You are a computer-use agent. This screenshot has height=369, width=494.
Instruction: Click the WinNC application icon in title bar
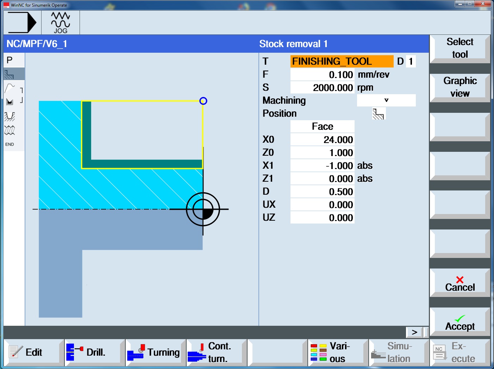(x=6, y=5)
